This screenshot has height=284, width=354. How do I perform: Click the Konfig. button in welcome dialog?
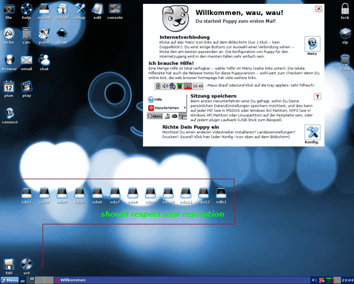(x=312, y=132)
